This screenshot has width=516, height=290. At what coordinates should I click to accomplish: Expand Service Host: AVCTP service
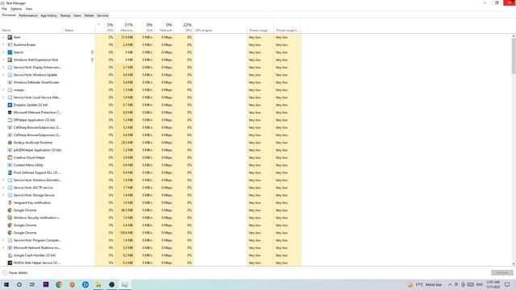pos(3,188)
